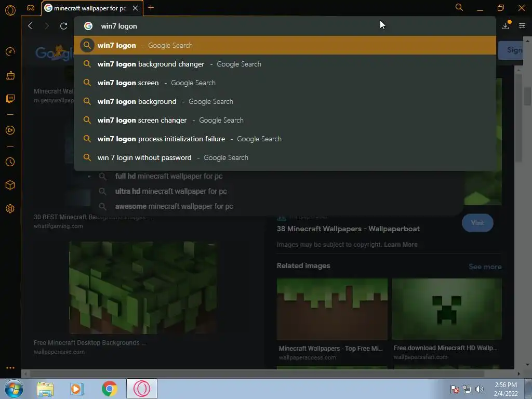Screen dimensions: 532x399
Task: Click the address bar containing win7 logon
Action: point(285,26)
